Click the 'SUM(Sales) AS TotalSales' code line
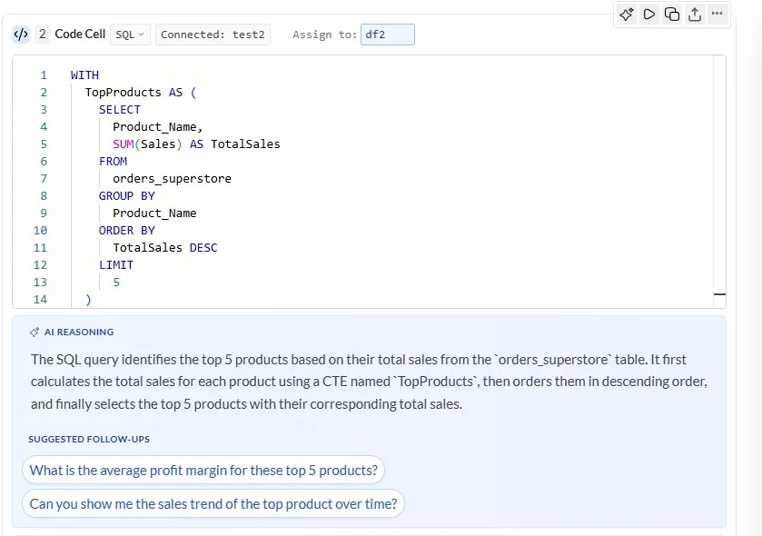 tap(196, 144)
